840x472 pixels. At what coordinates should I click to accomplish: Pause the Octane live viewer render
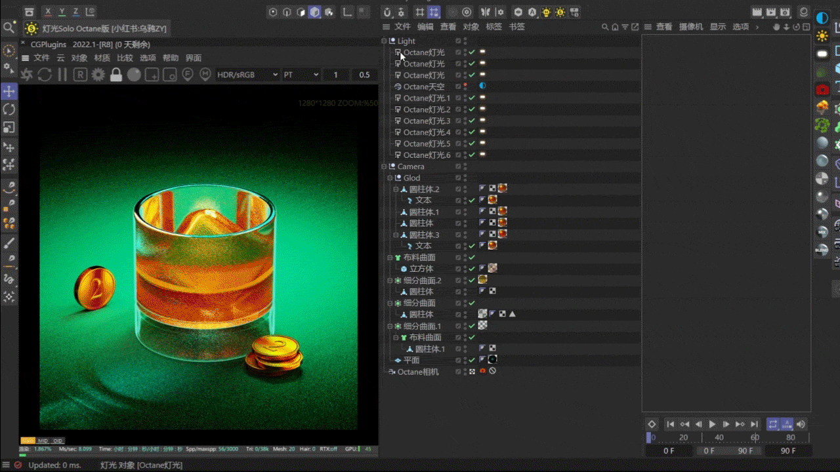click(62, 75)
